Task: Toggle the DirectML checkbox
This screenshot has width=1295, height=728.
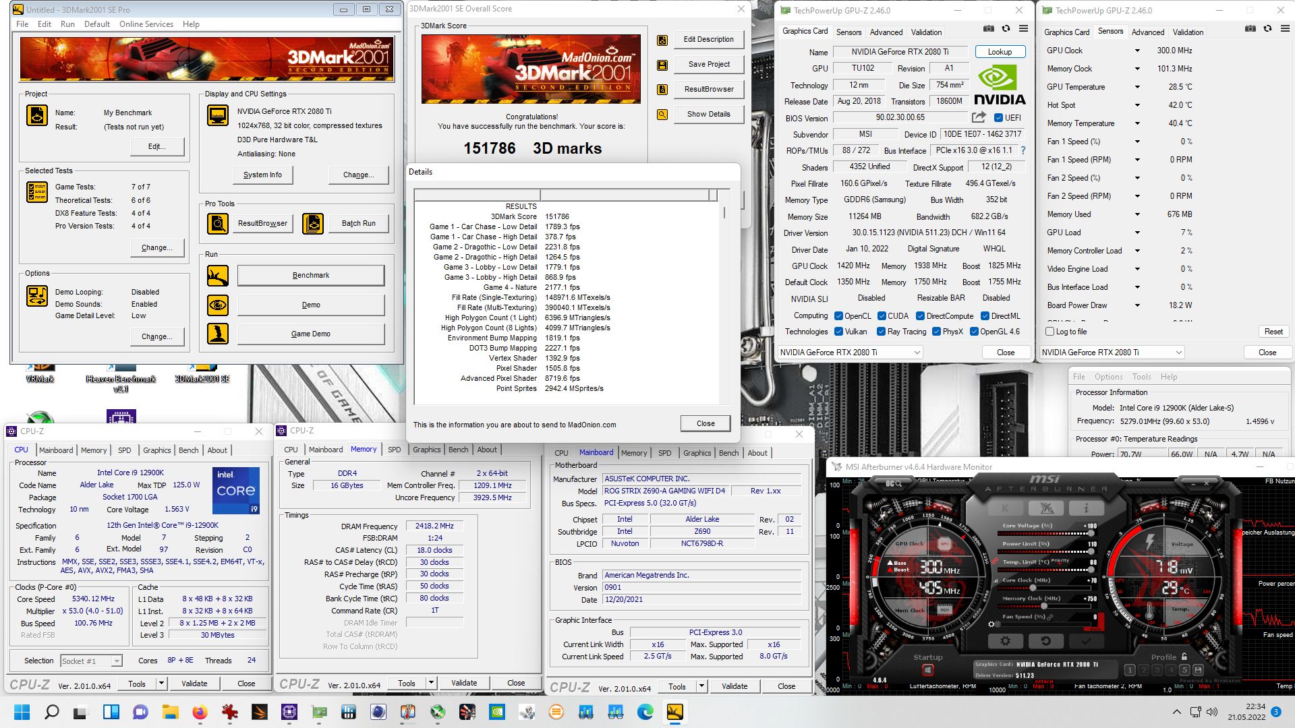Action: click(x=985, y=316)
